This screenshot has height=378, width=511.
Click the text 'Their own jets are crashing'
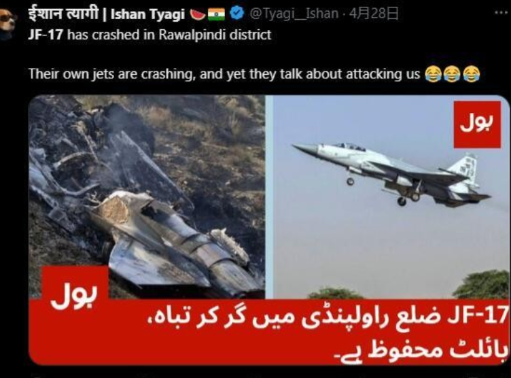pos(112,74)
